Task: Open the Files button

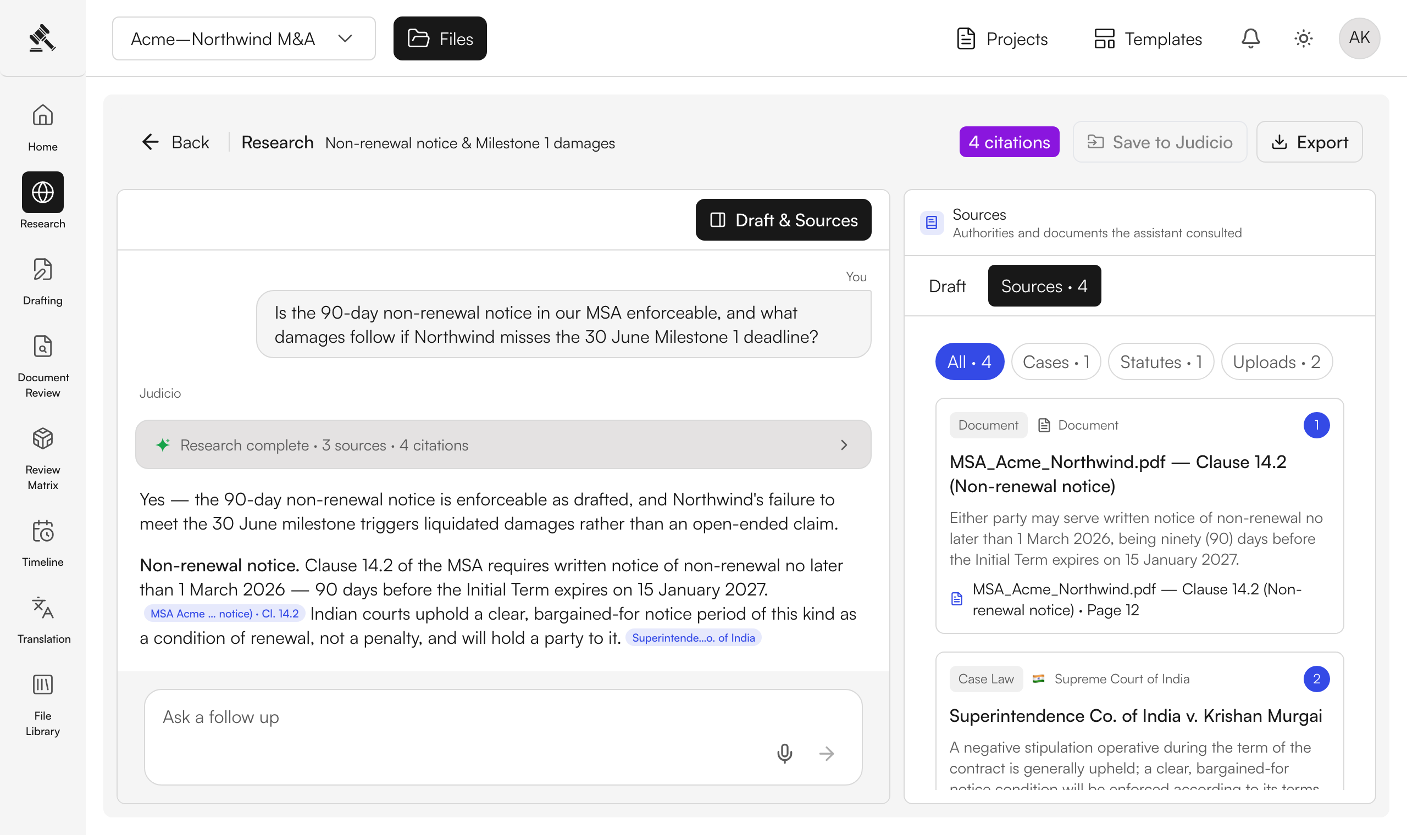Action: click(x=440, y=38)
